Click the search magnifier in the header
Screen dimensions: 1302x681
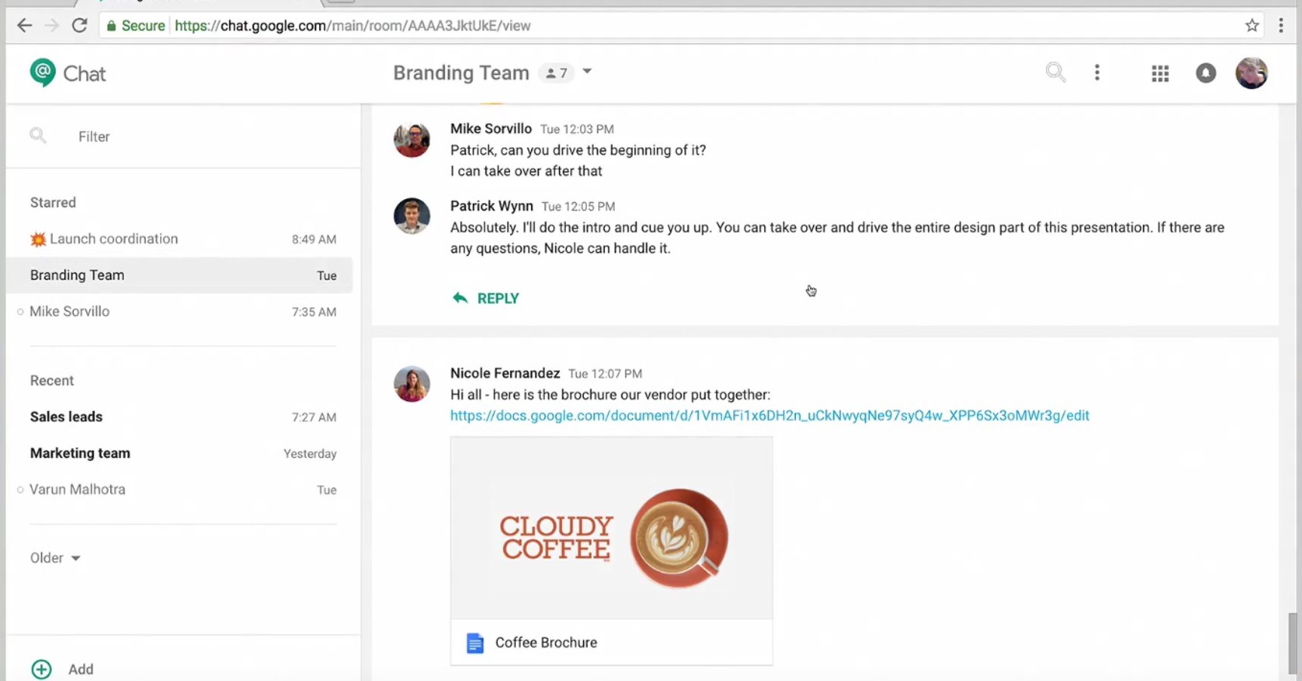point(1055,73)
